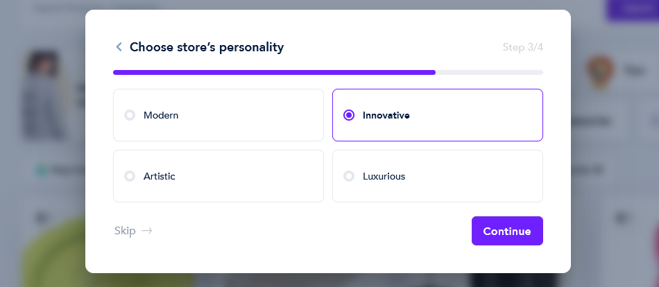The image size is (659, 287).
Task: Pick the Luxurious radio button
Action: (349, 176)
